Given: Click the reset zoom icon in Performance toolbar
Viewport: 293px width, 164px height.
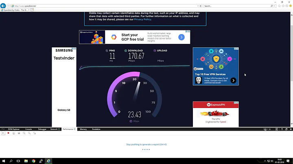Looking at the screenshot, I should tap(29, 133).
